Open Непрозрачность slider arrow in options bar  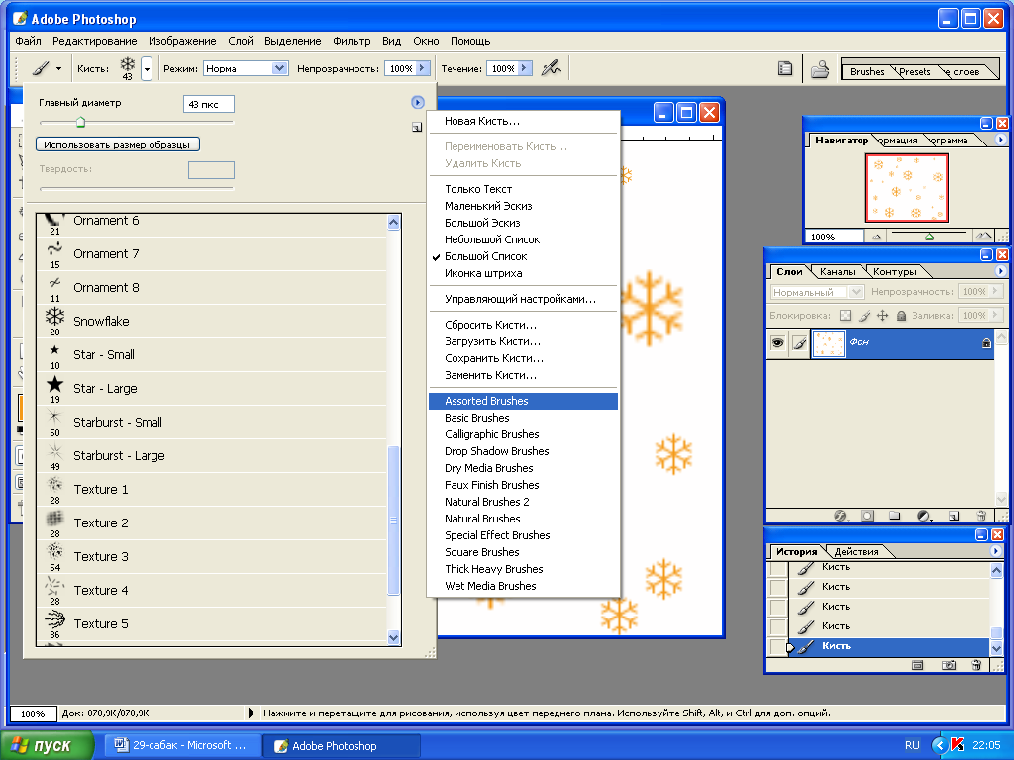pos(422,68)
